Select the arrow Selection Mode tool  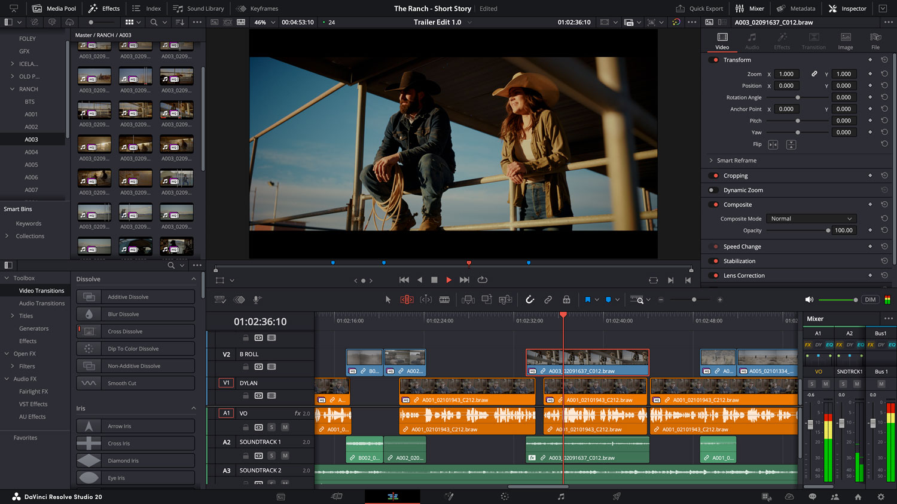(388, 300)
